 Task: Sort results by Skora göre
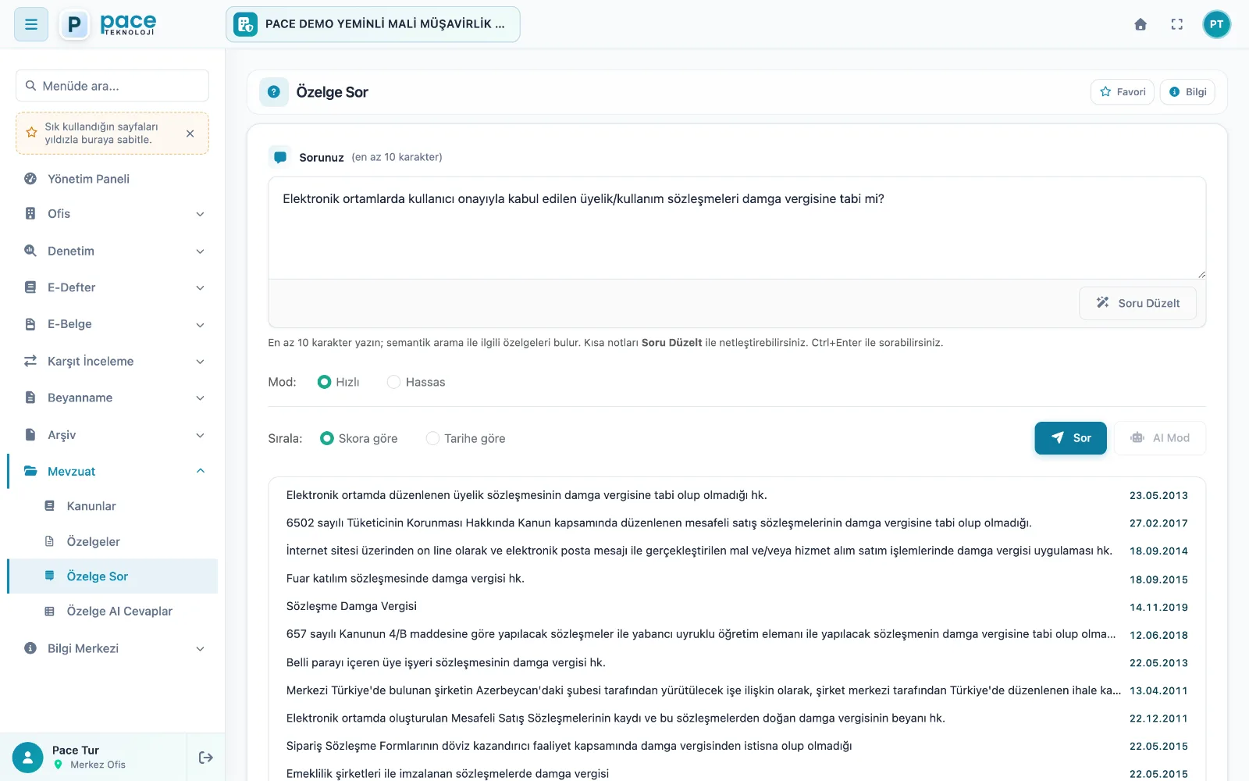click(x=327, y=438)
